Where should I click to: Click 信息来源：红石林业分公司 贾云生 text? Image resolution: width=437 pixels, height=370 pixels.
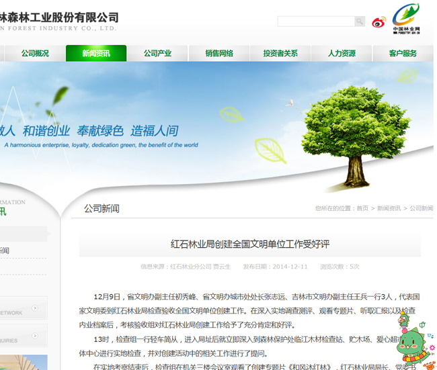pos(186,267)
